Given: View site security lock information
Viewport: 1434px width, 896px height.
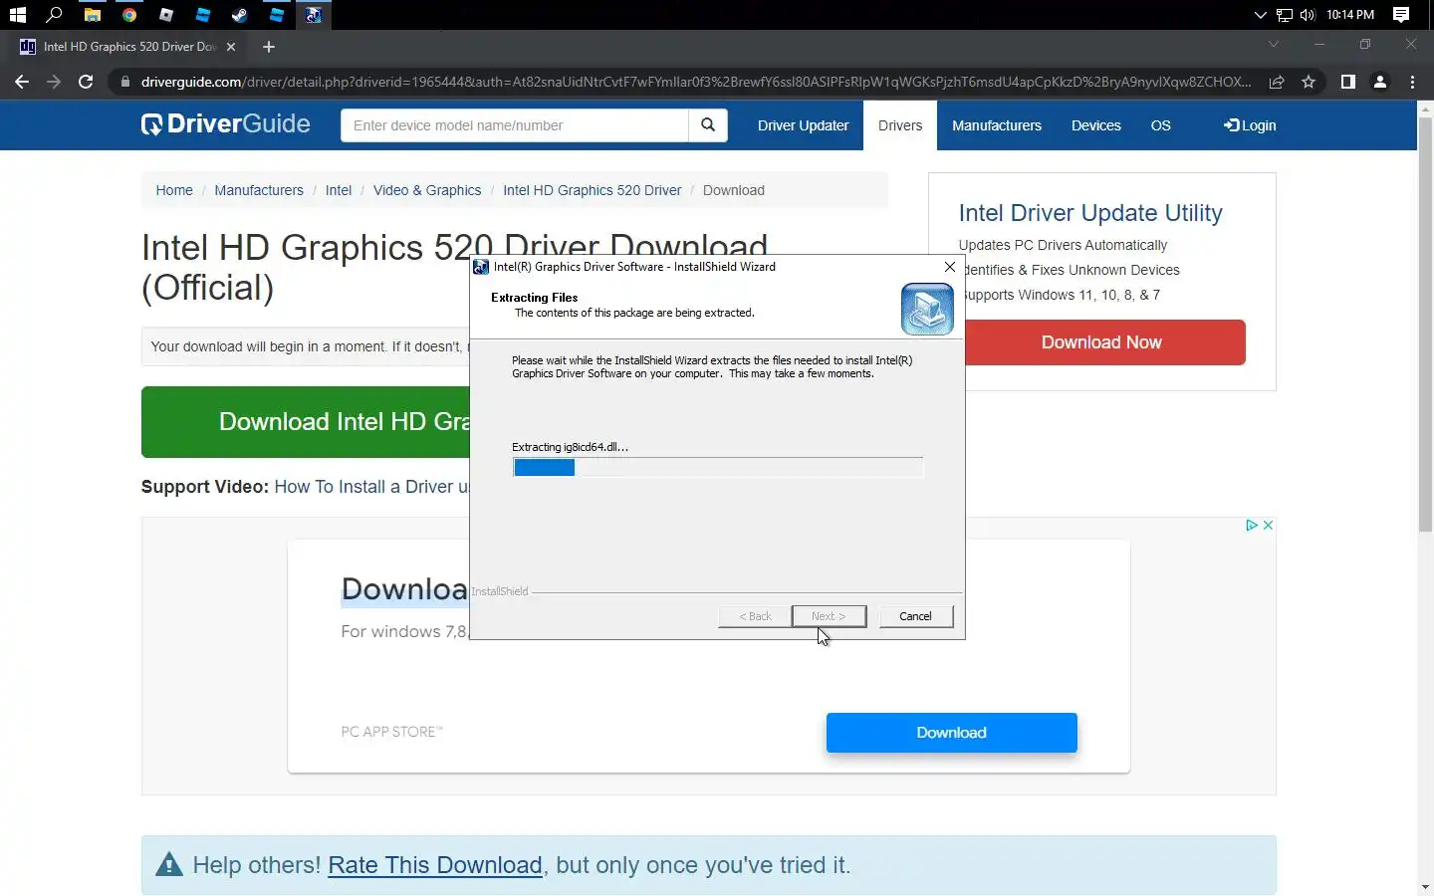Looking at the screenshot, I should coord(124,82).
